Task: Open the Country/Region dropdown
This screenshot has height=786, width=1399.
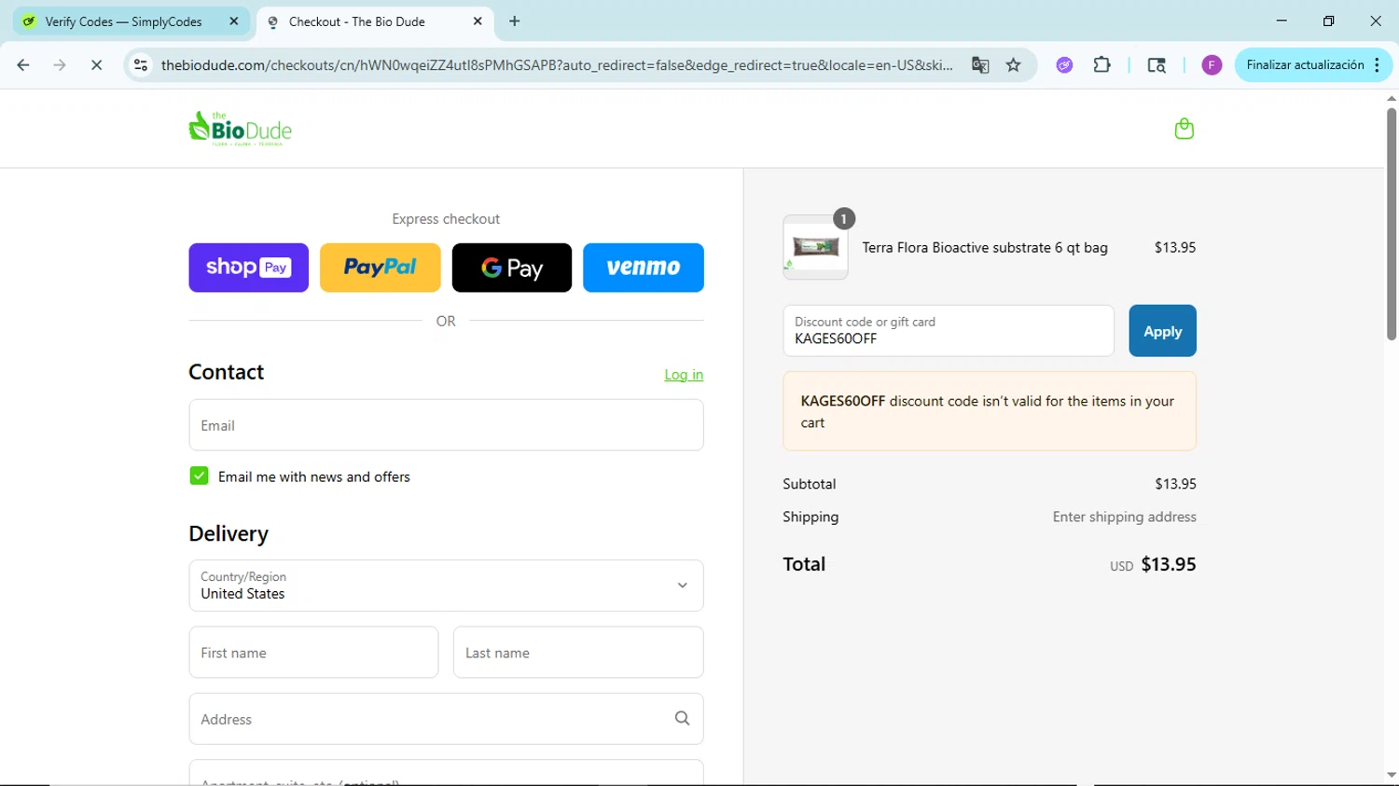Action: click(x=446, y=586)
